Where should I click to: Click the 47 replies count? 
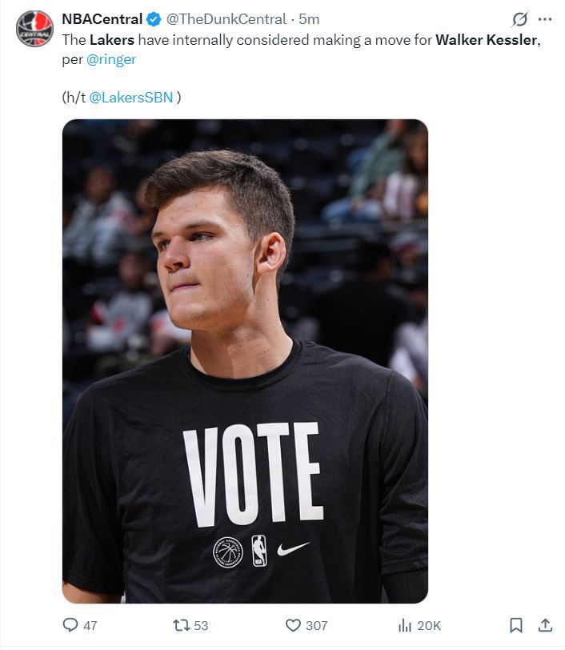(x=90, y=625)
